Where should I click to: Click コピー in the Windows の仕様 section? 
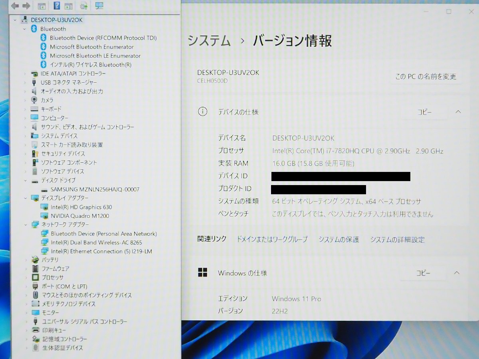click(x=423, y=273)
